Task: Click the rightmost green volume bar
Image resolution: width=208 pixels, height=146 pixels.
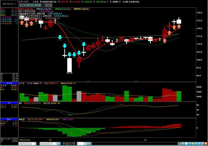Action: pyautogui.click(x=179, y=96)
